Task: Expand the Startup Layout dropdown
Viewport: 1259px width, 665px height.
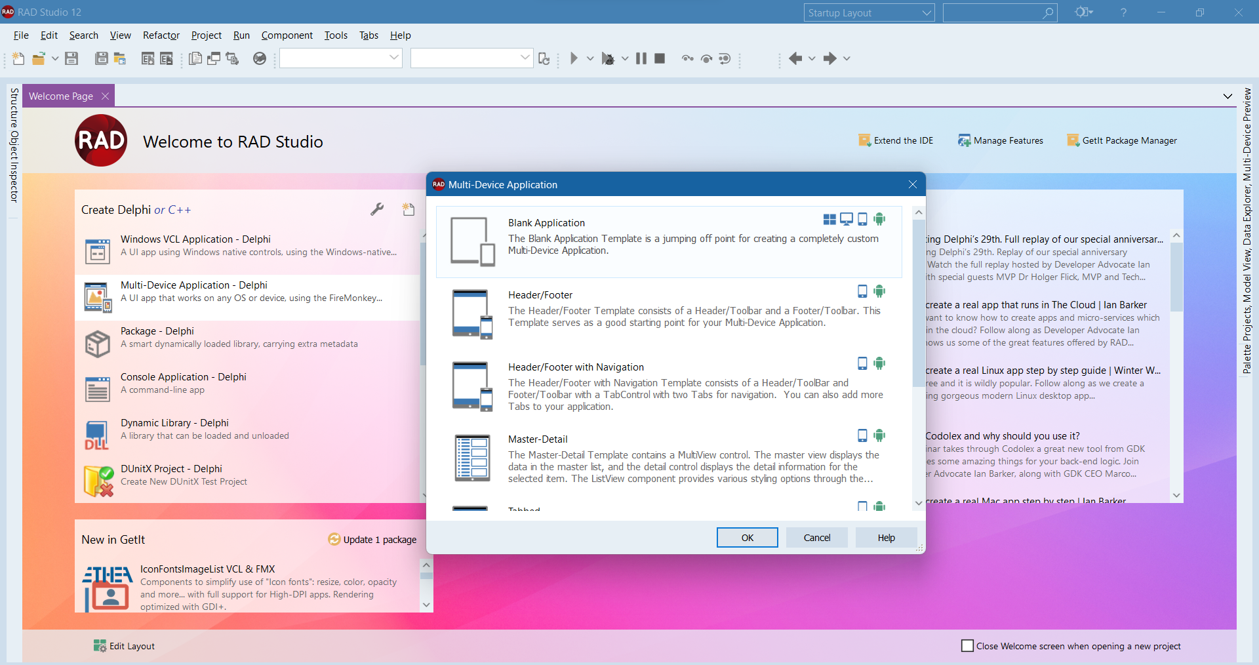Action: [927, 13]
